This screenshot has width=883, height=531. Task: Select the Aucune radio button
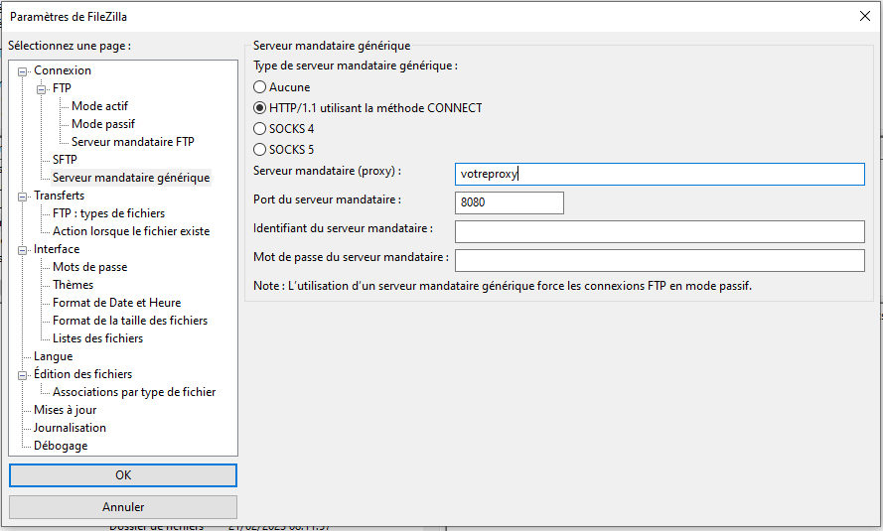point(260,87)
